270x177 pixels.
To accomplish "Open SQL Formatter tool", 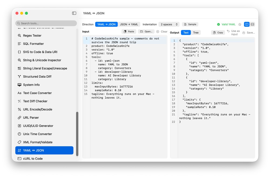I will tap(44, 44).
